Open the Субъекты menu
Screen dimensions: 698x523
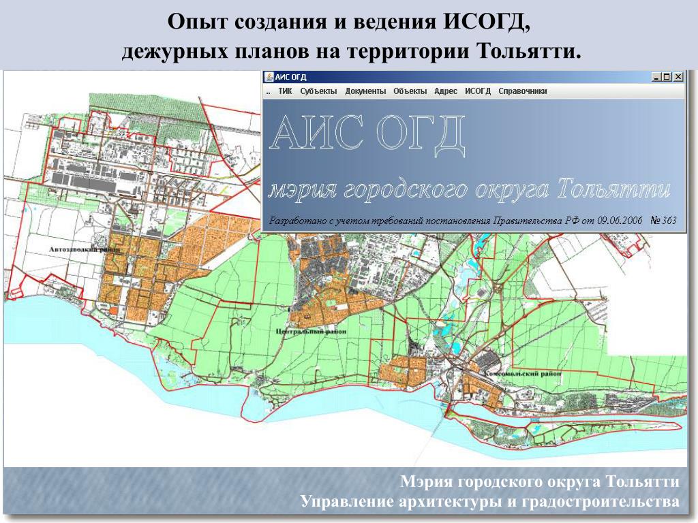(318, 91)
